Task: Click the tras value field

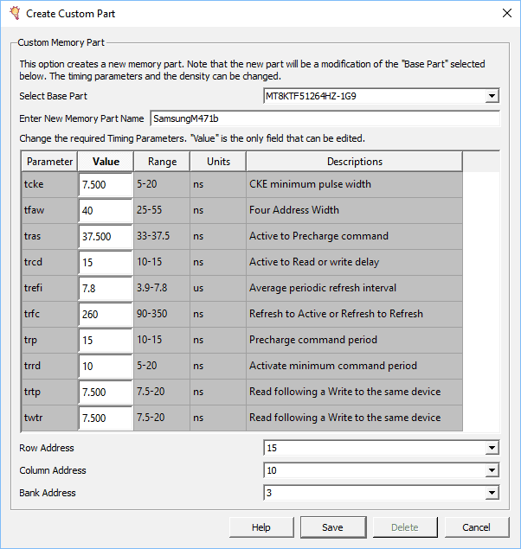Action: point(105,236)
